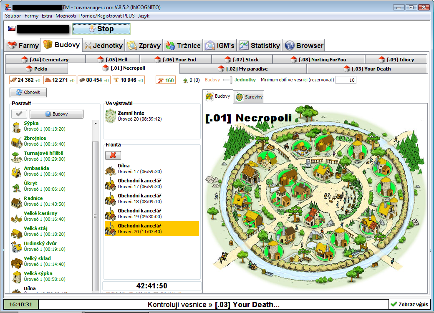Select village tab Peklo
Viewport: 434px width, 313px height.
pos(37,68)
